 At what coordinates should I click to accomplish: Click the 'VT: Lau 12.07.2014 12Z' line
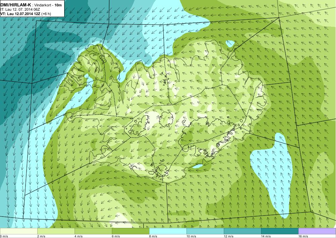[x=21, y=14]
